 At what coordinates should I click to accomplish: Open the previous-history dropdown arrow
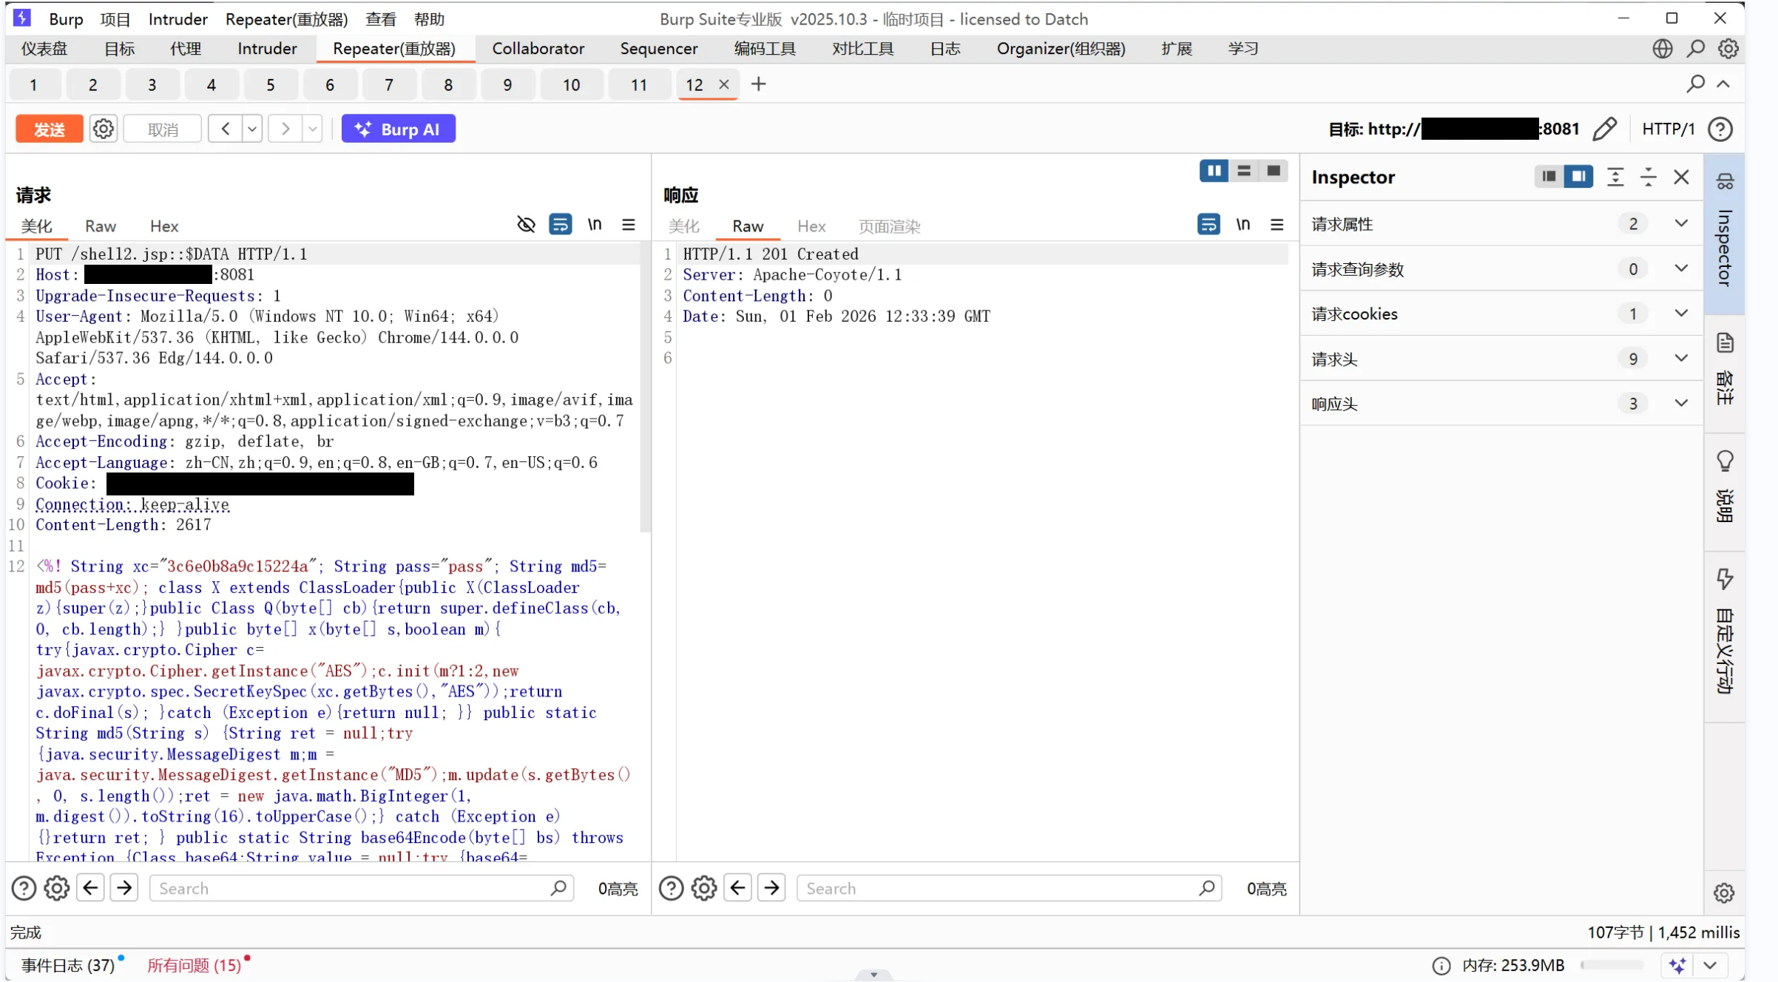coord(252,129)
